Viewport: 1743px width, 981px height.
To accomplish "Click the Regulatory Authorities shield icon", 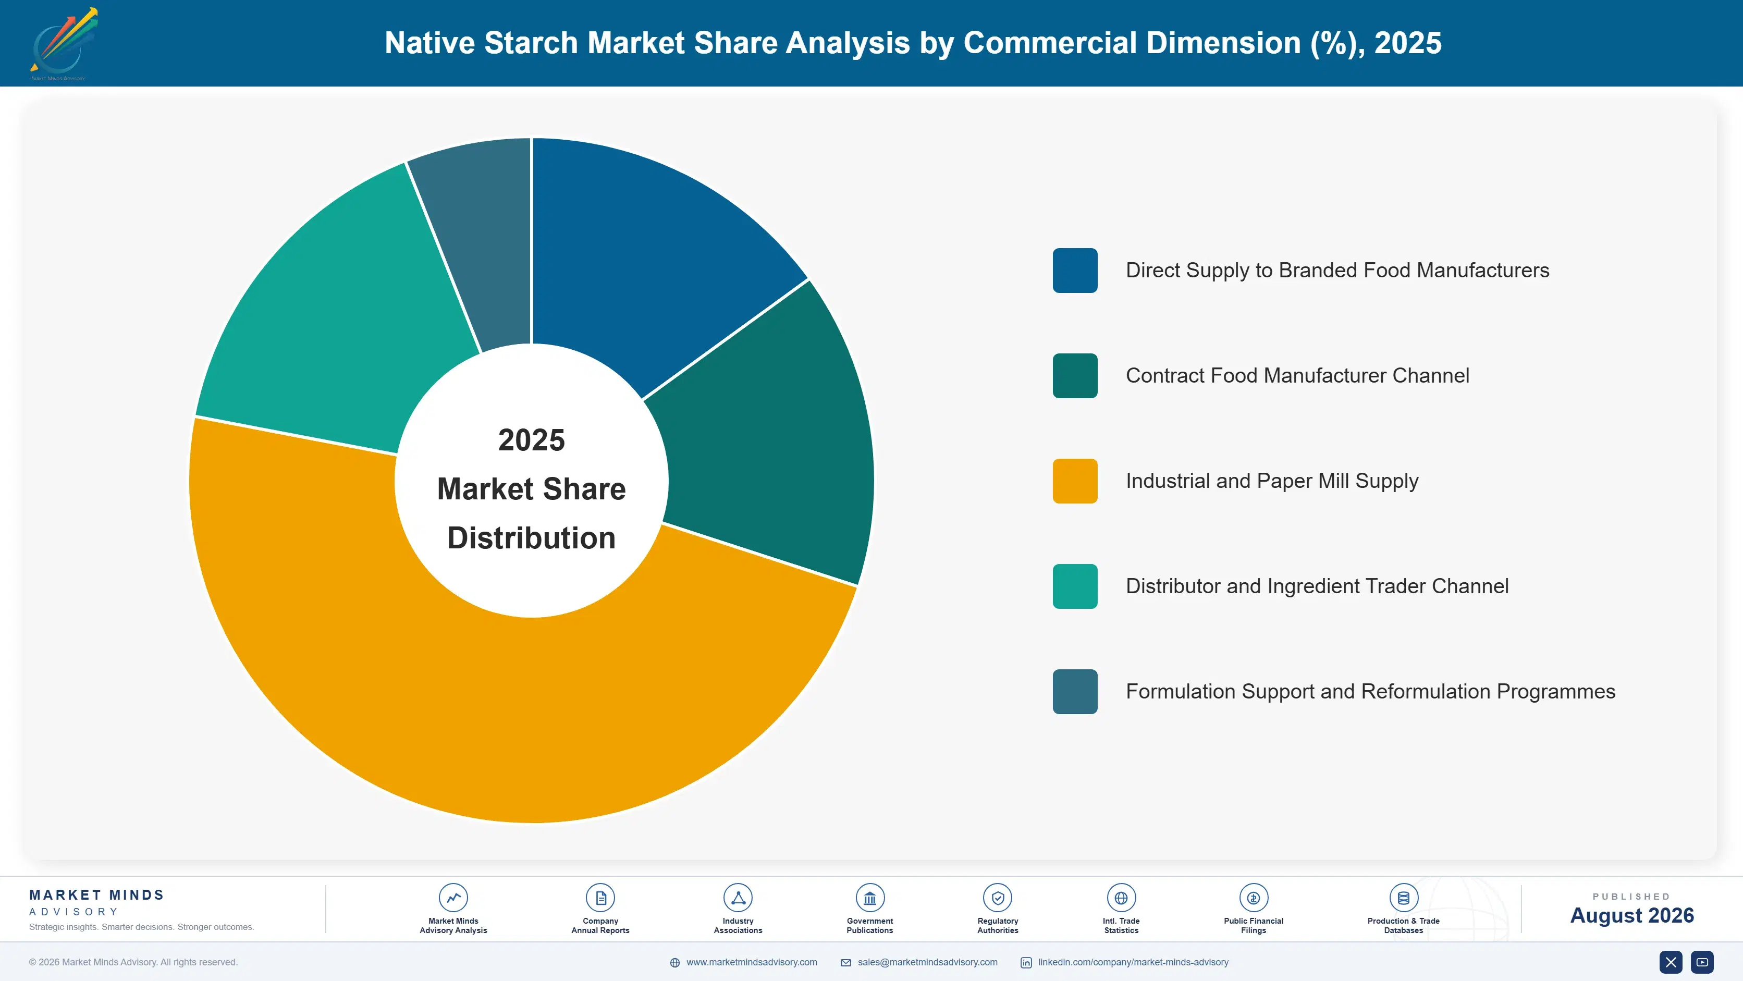I will [x=997, y=898].
